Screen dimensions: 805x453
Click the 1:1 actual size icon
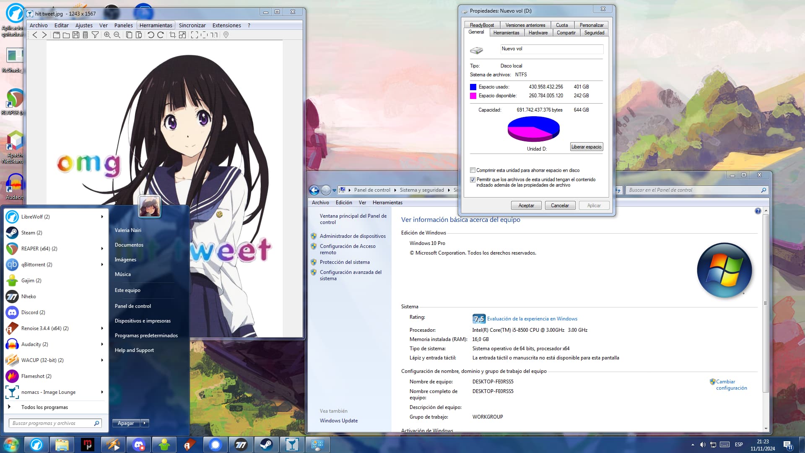click(214, 35)
